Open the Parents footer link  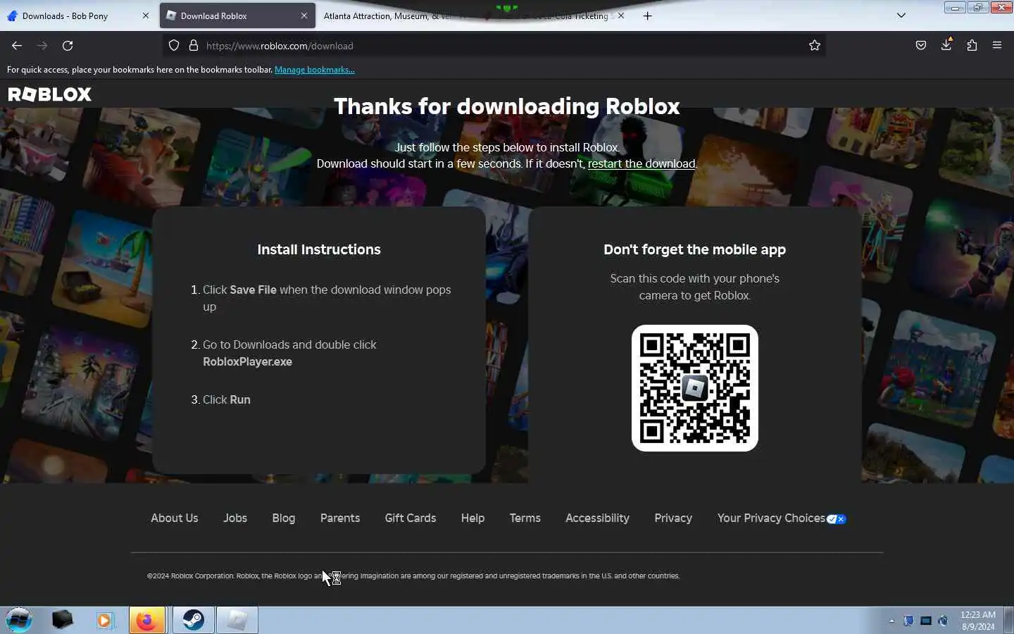(x=340, y=518)
